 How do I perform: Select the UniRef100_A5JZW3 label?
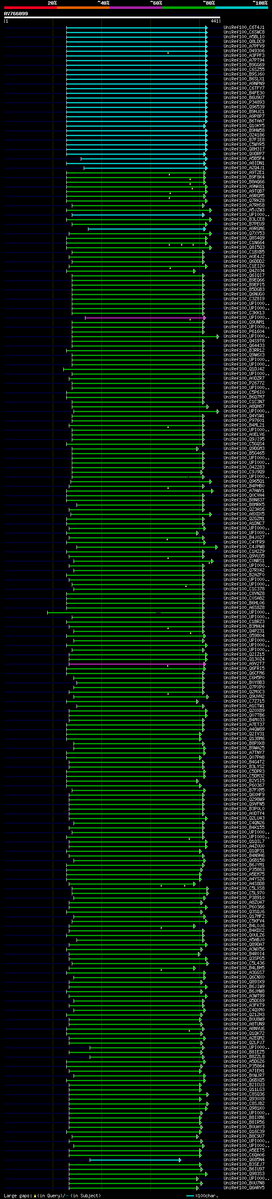tap(244, 210)
